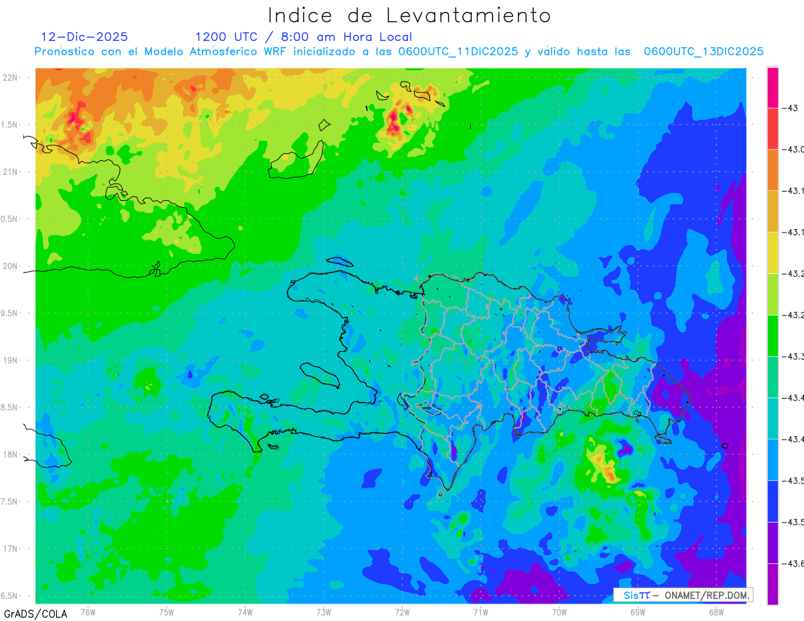Viewport: 804px width, 621px height.
Task: Click the "72W" longitude label
Action: point(402,612)
